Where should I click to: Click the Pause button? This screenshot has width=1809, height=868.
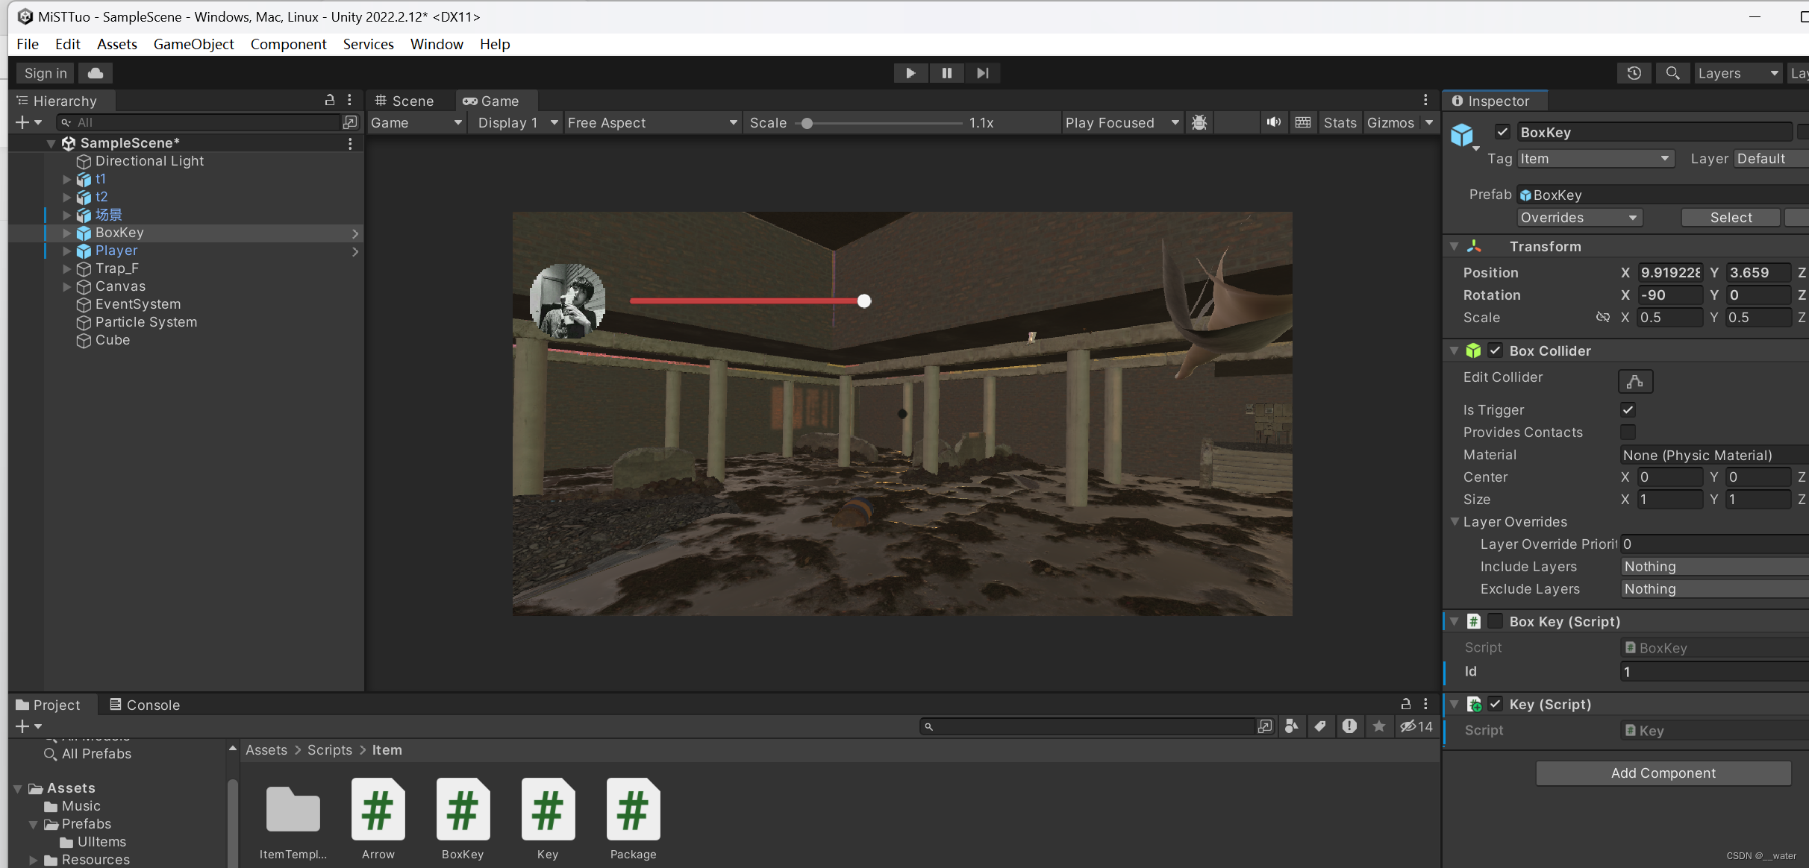pos(946,73)
